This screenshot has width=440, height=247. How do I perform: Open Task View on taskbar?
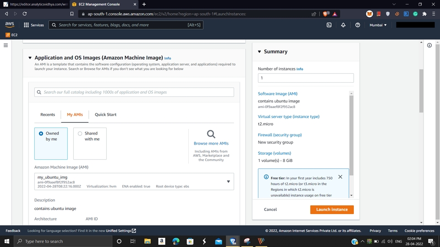pyautogui.click(x=133, y=241)
